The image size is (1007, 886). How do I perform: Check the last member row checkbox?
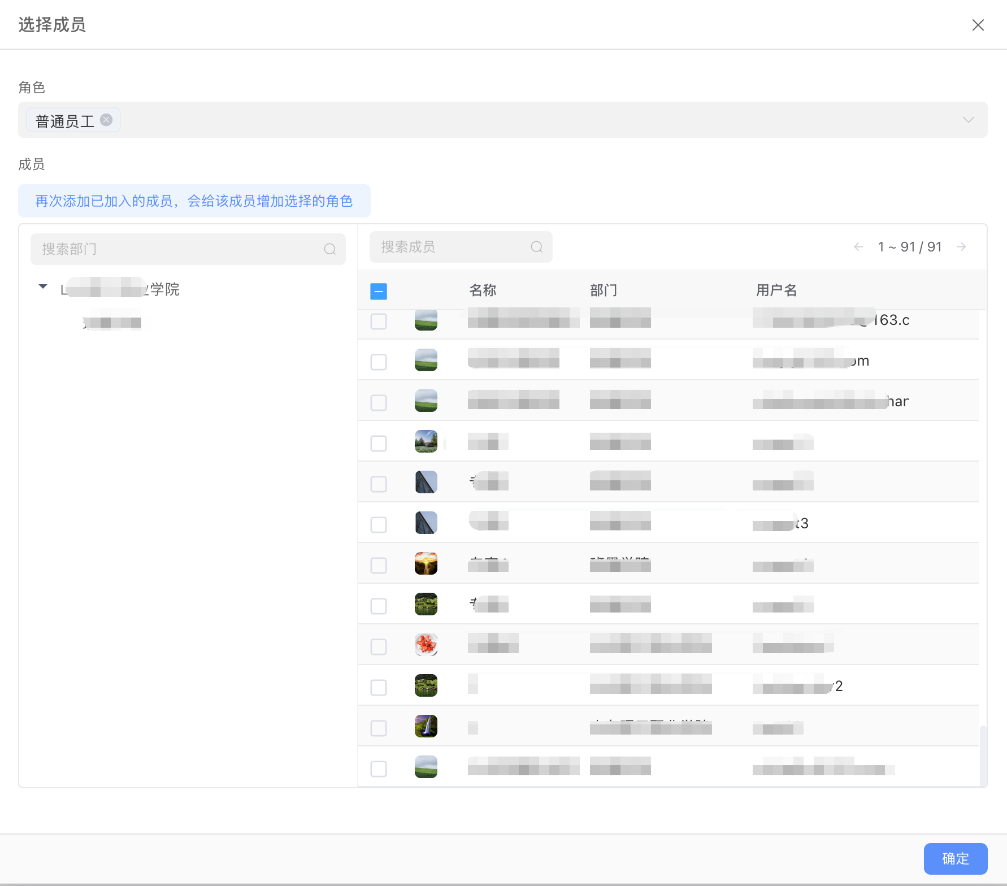[x=379, y=768]
